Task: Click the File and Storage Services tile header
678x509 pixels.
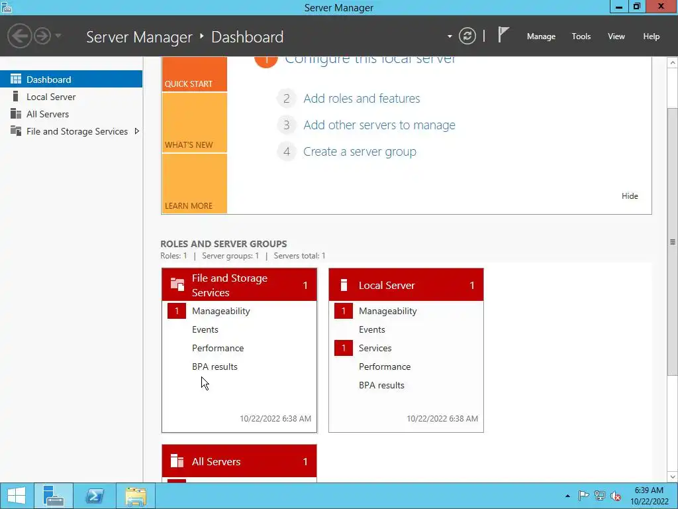Action: coord(239,285)
